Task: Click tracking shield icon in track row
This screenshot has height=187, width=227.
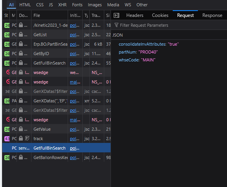Action: point(27,139)
